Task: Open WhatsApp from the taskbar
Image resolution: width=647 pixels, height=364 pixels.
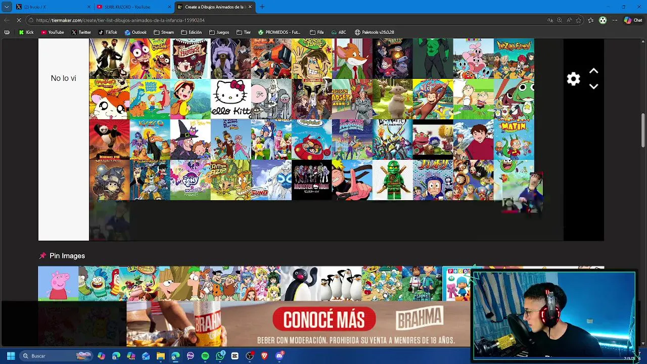Action: (220, 356)
